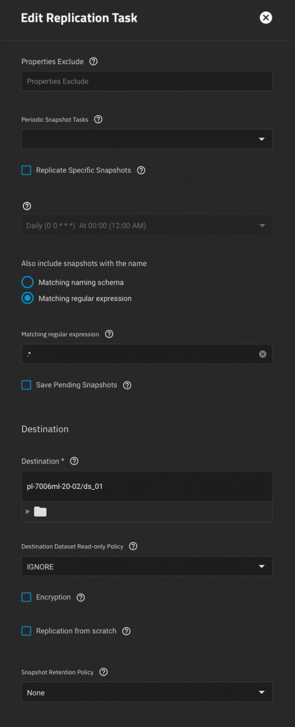The width and height of the screenshot is (295, 727).
Task: Enable Replicate Specific Snapshots checkbox
Action: [26, 170]
